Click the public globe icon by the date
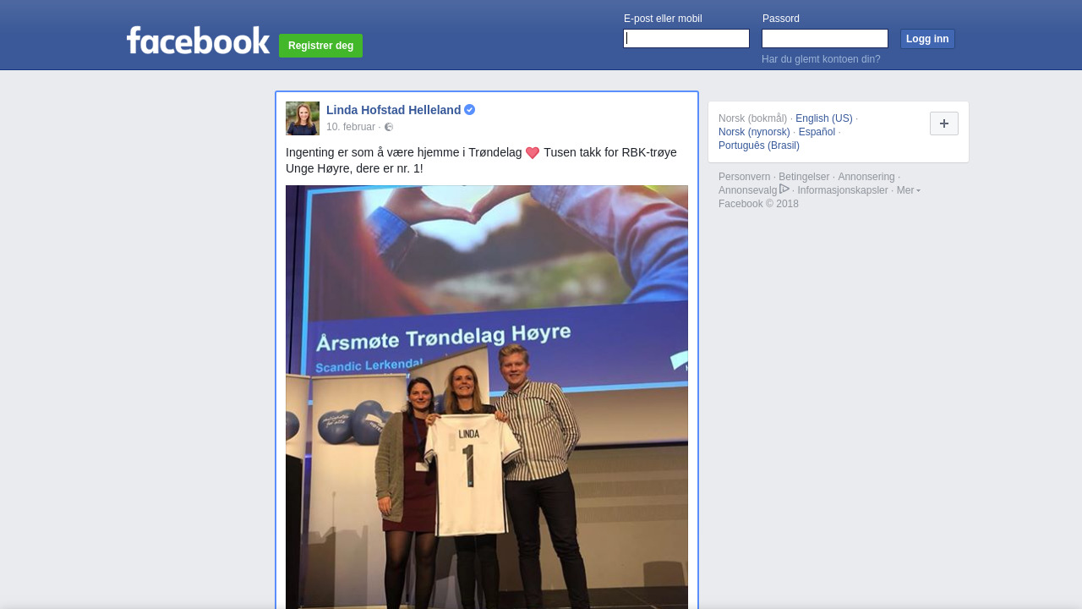This screenshot has height=609, width=1082. pyautogui.click(x=389, y=127)
